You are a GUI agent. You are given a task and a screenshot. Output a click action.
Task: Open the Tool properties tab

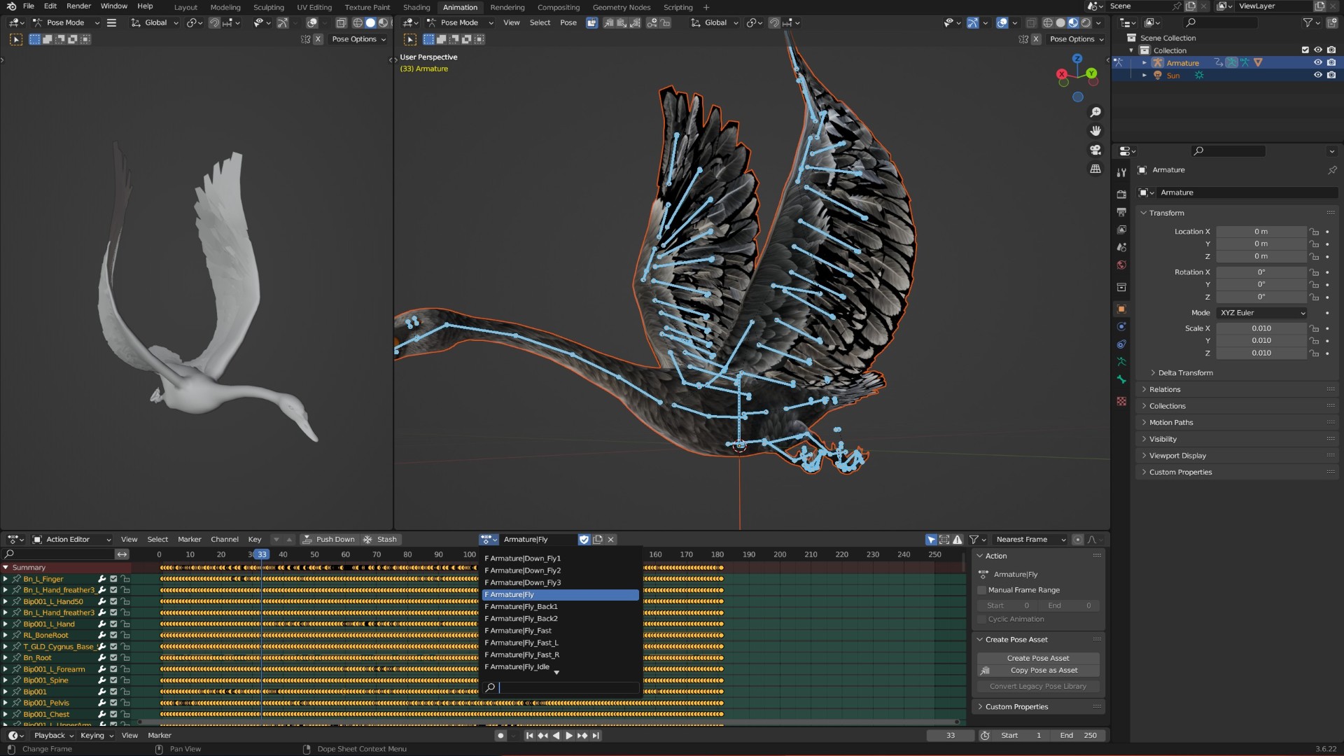click(1121, 172)
